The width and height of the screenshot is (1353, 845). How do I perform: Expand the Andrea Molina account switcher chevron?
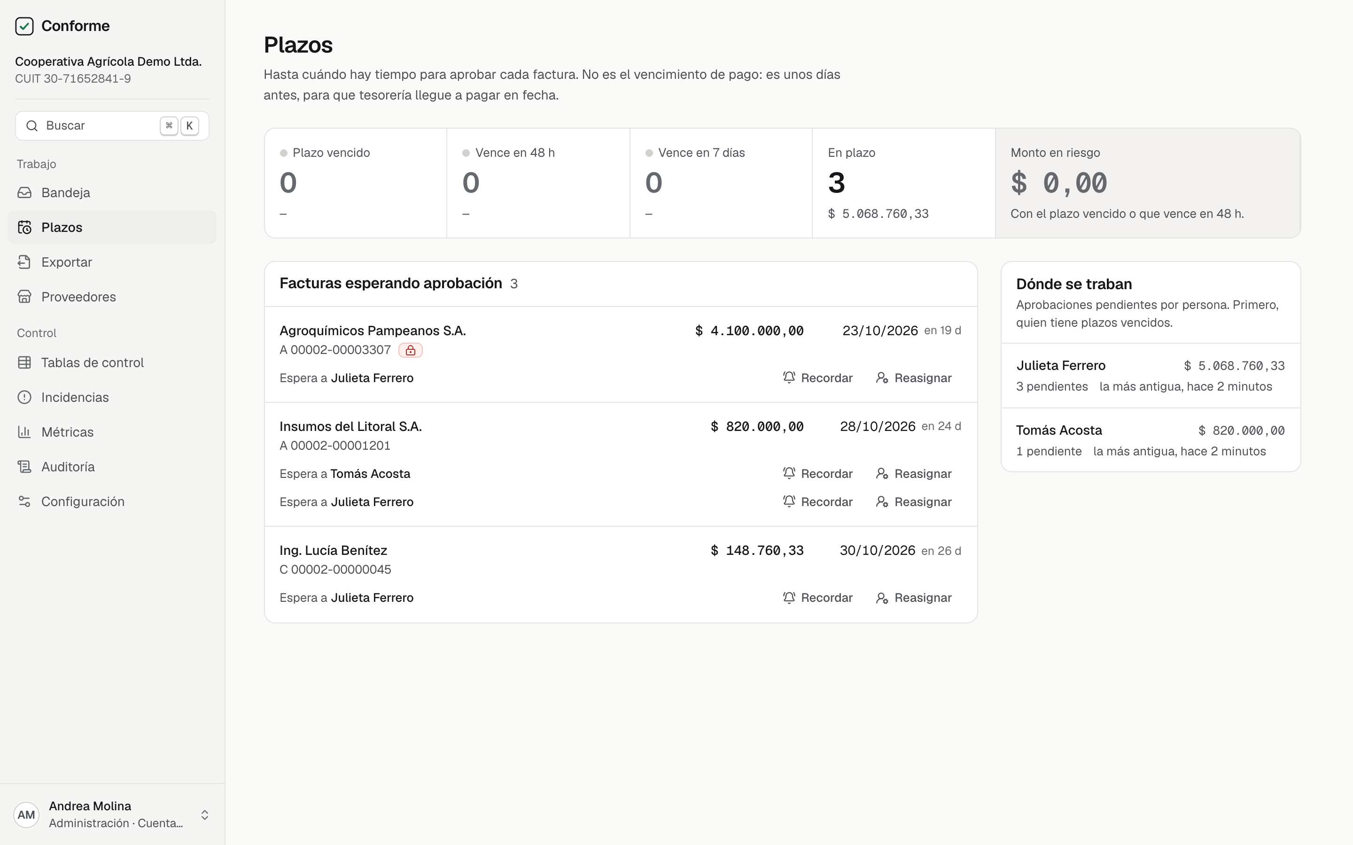[x=205, y=815]
